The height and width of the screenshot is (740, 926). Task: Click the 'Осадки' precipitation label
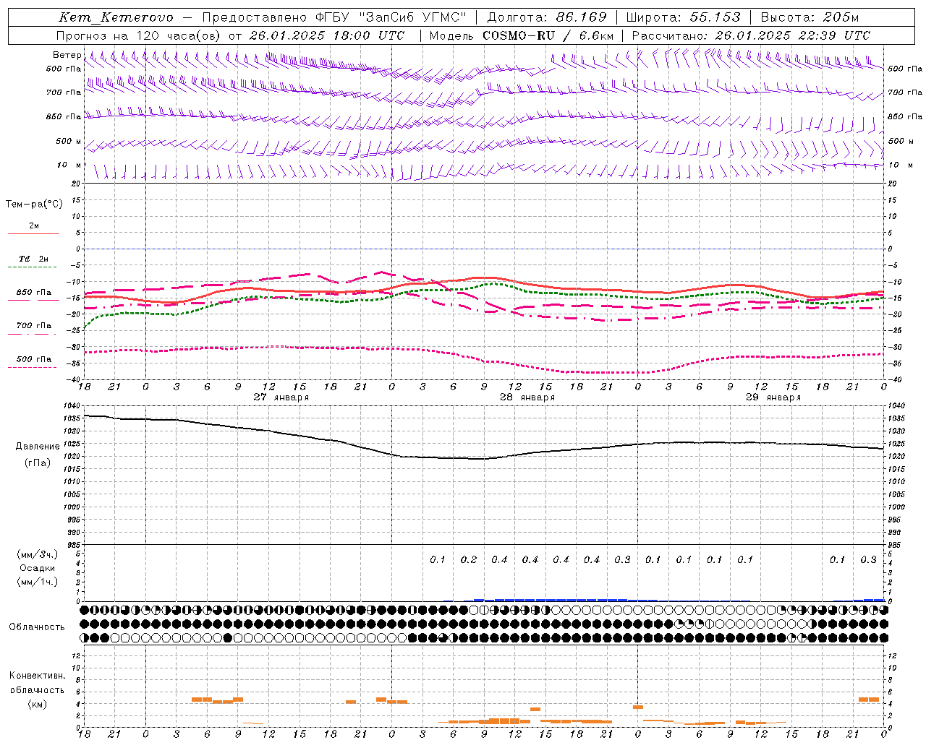tap(38, 568)
